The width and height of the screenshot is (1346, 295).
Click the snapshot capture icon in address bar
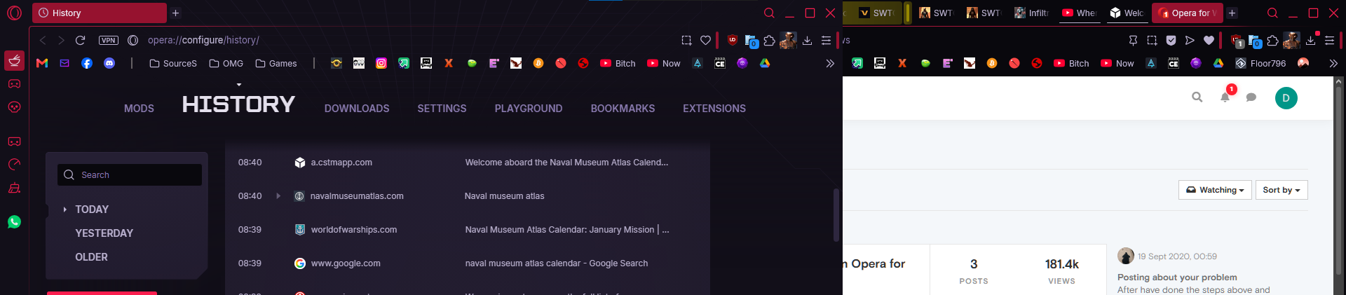point(686,41)
